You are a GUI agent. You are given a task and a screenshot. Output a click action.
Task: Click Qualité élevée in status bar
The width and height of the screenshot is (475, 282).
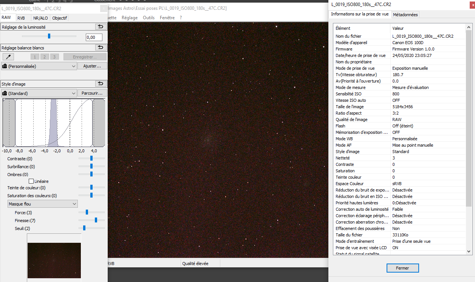(x=195, y=264)
